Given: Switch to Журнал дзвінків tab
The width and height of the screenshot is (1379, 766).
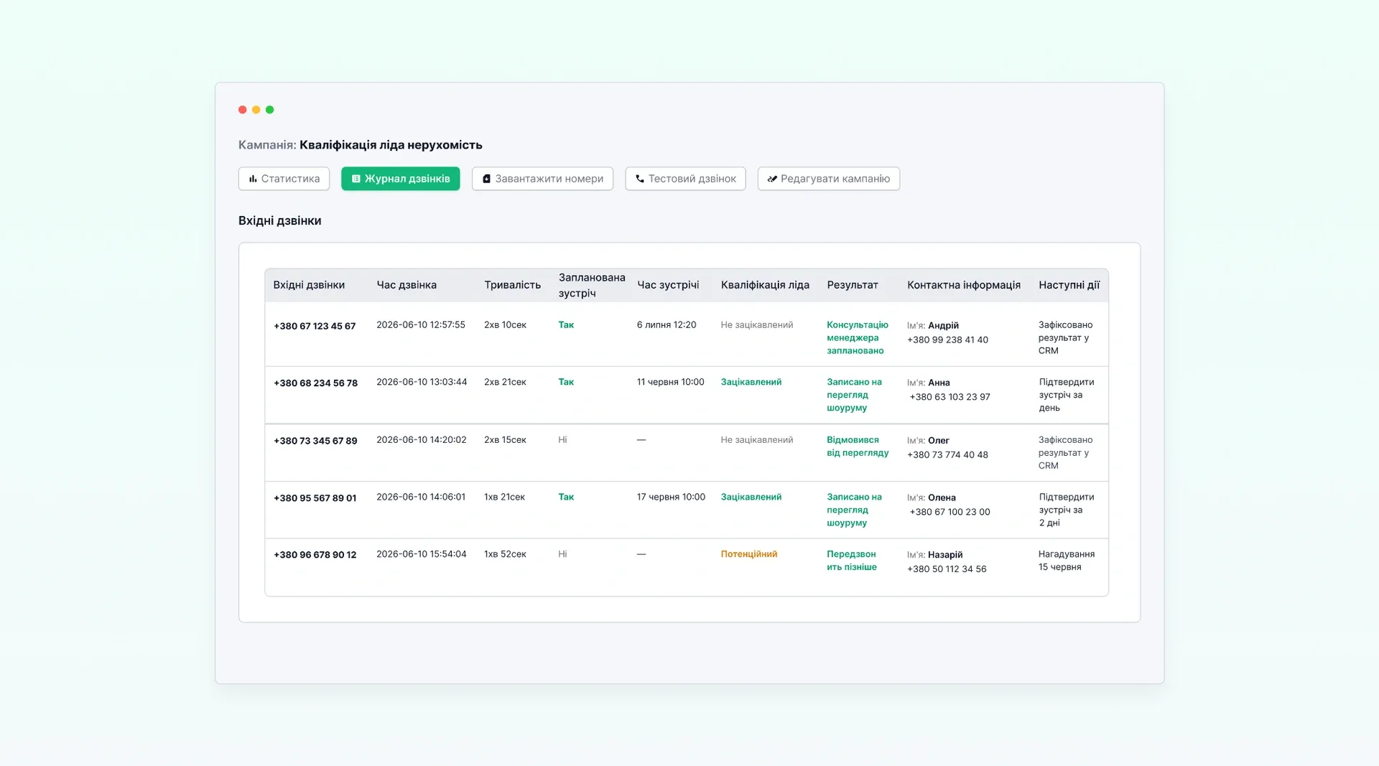Looking at the screenshot, I should tap(400, 179).
